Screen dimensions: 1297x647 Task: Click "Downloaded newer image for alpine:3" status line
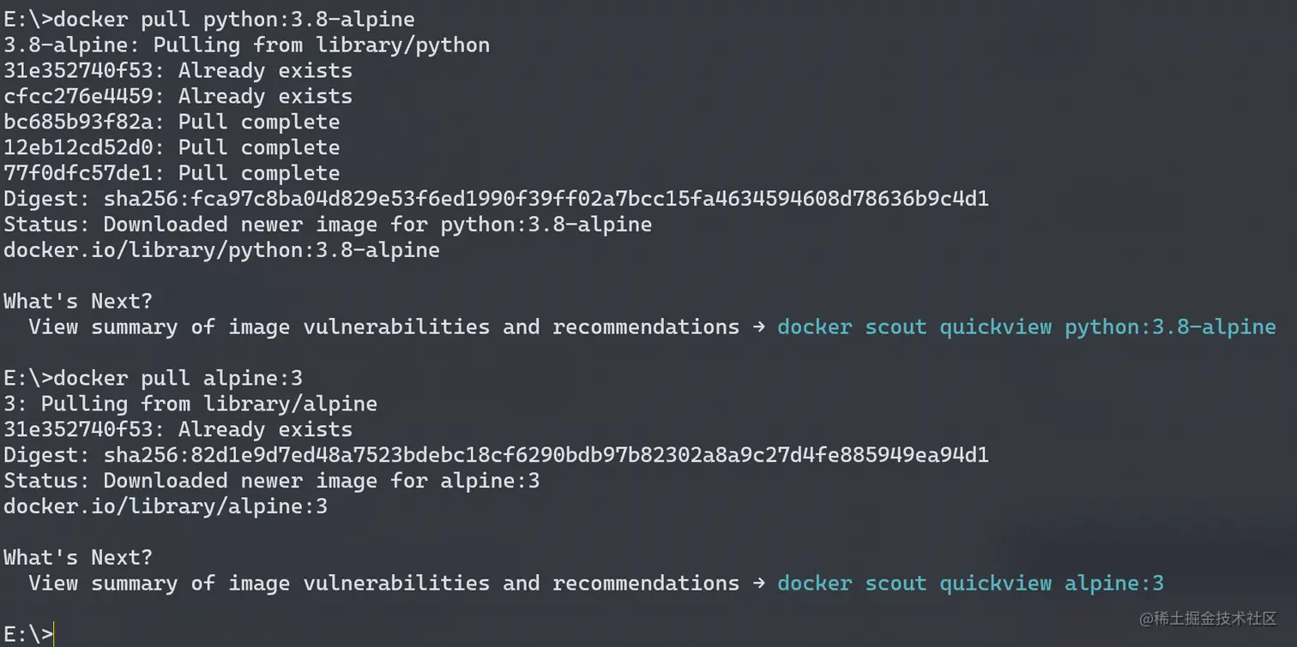click(271, 481)
